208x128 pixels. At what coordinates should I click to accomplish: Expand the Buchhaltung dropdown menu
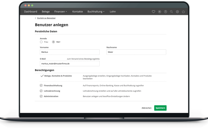pyautogui.click(x=96, y=12)
